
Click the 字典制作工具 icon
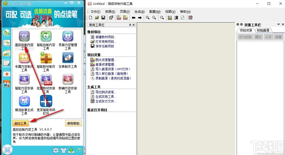click(x=67, y=58)
